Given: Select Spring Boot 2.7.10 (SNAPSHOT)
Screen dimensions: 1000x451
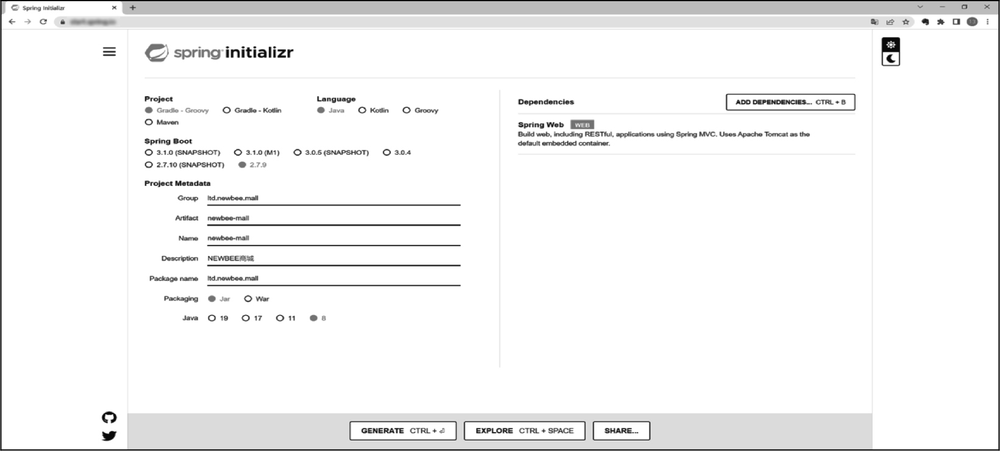Looking at the screenshot, I should [184, 165].
